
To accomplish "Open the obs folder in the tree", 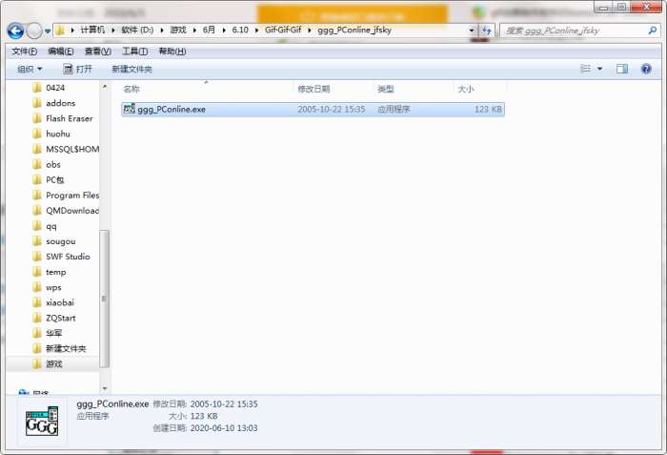I will (53, 164).
